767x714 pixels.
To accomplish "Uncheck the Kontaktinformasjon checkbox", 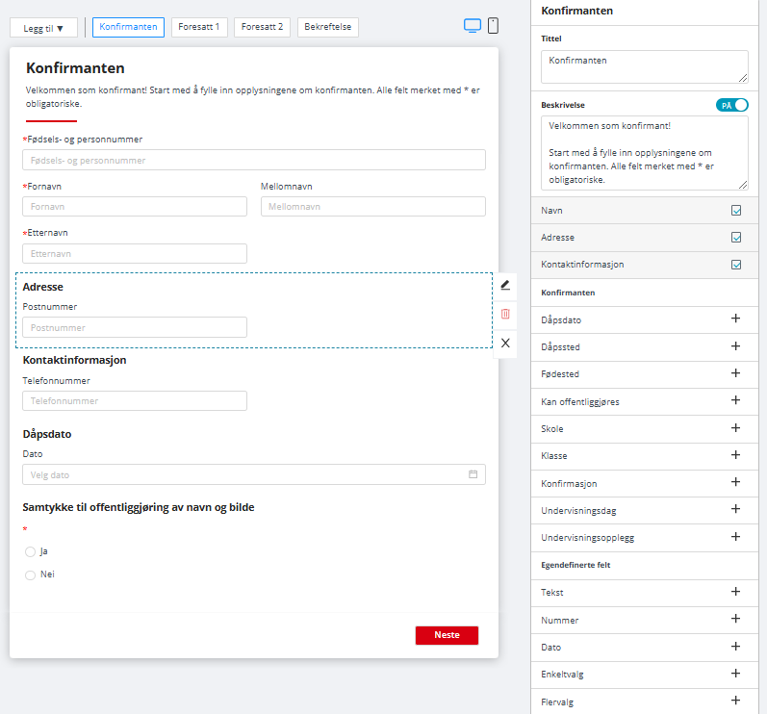I will pyautogui.click(x=736, y=265).
